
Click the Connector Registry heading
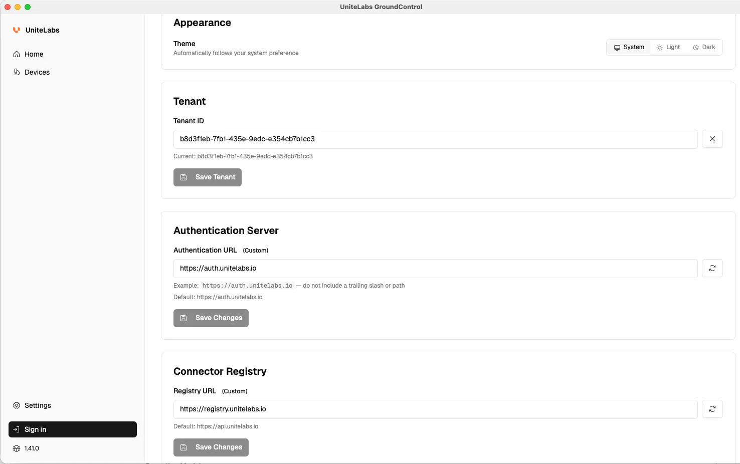tap(220, 371)
